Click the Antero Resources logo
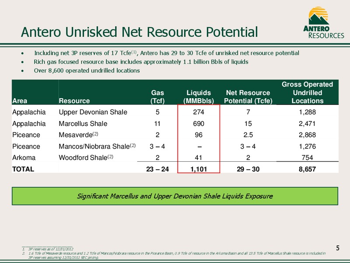350x263 pixels. [323, 23]
